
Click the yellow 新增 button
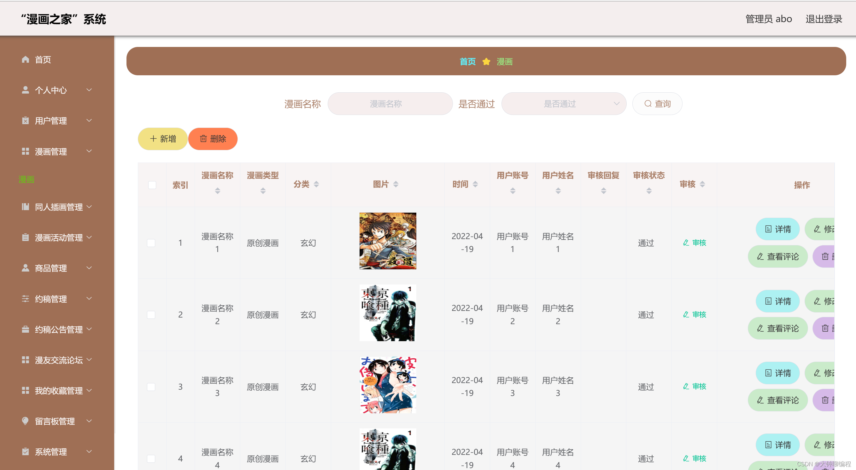point(162,139)
